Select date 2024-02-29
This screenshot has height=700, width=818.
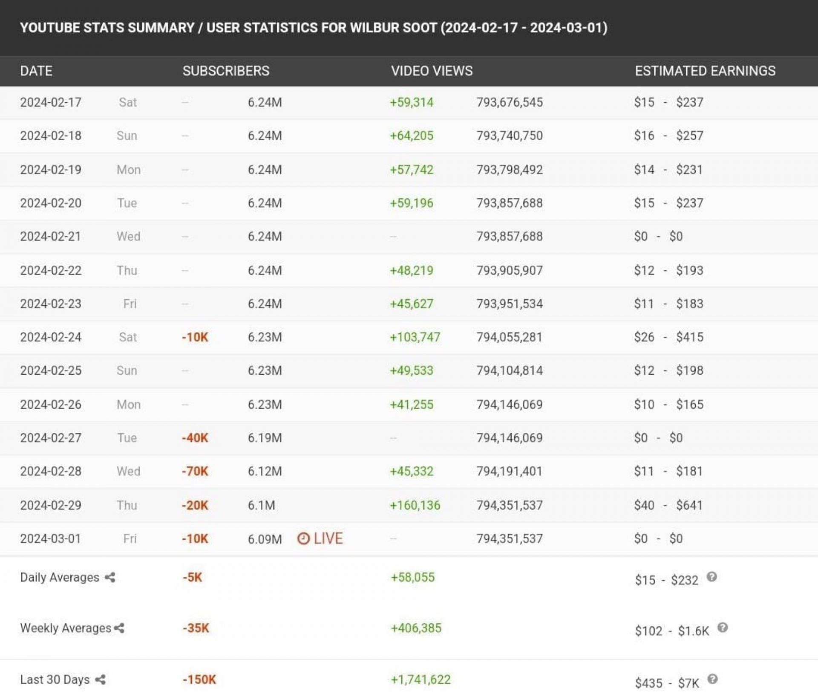point(51,505)
